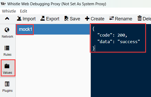Viewport: 151px width, 97px height.
Task: Click inside the dark JSON editor area
Action: 121,73
